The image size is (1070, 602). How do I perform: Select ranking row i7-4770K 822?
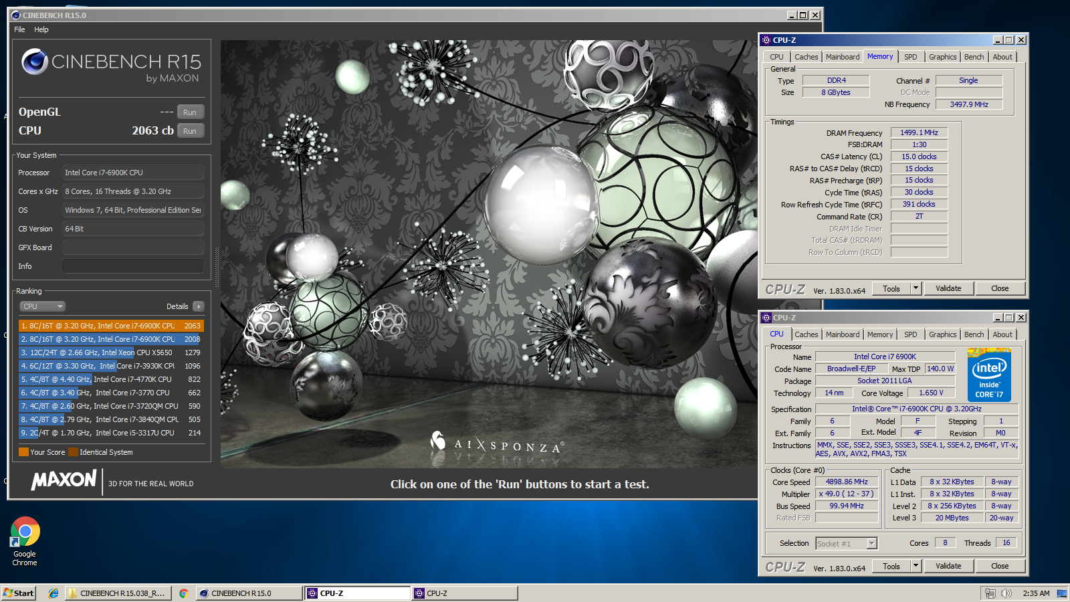click(x=111, y=379)
